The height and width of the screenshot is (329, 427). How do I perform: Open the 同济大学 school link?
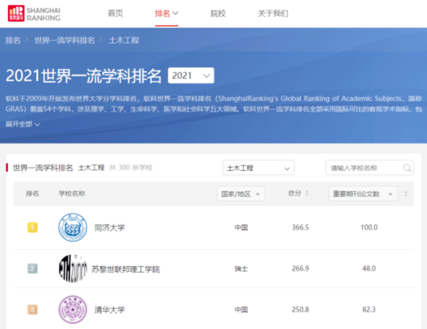(109, 227)
